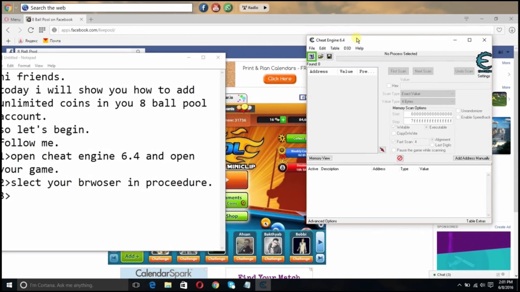This screenshot has width=520, height=292.
Task: Go back in Opera browser
Action: 8,30
